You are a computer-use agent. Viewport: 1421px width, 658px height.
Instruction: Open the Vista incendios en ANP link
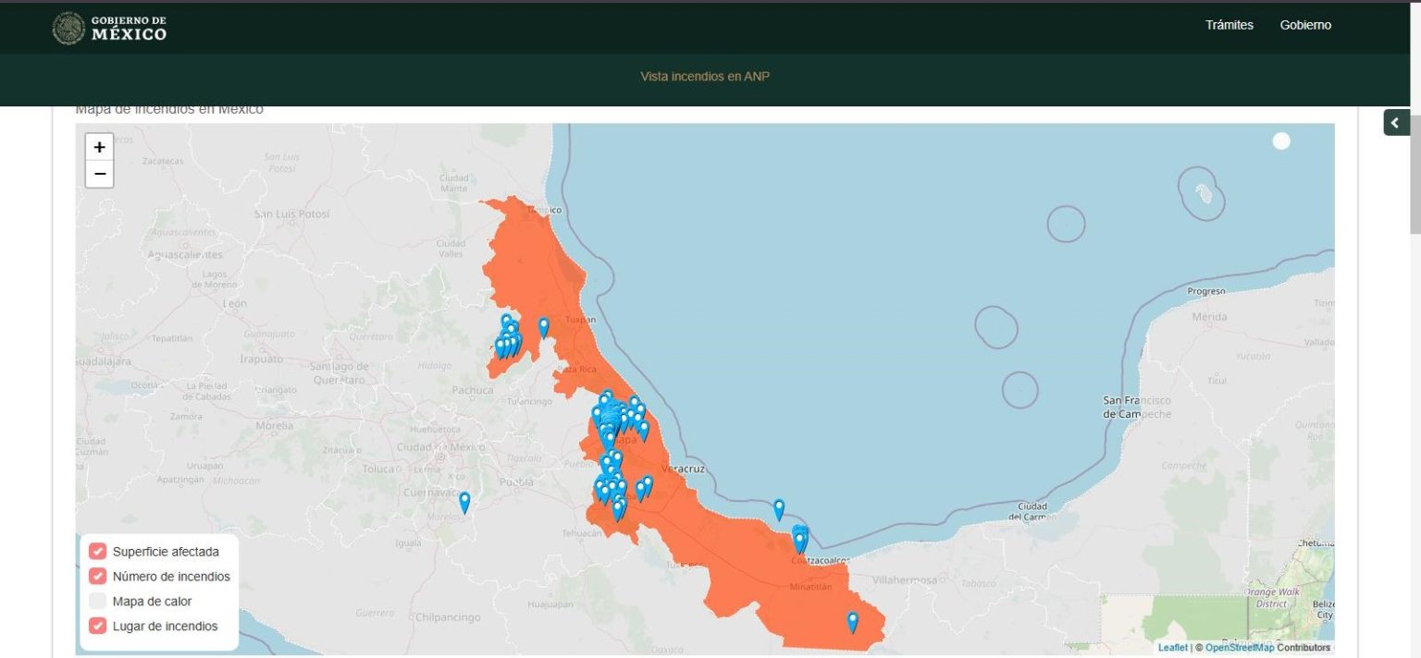tap(705, 77)
